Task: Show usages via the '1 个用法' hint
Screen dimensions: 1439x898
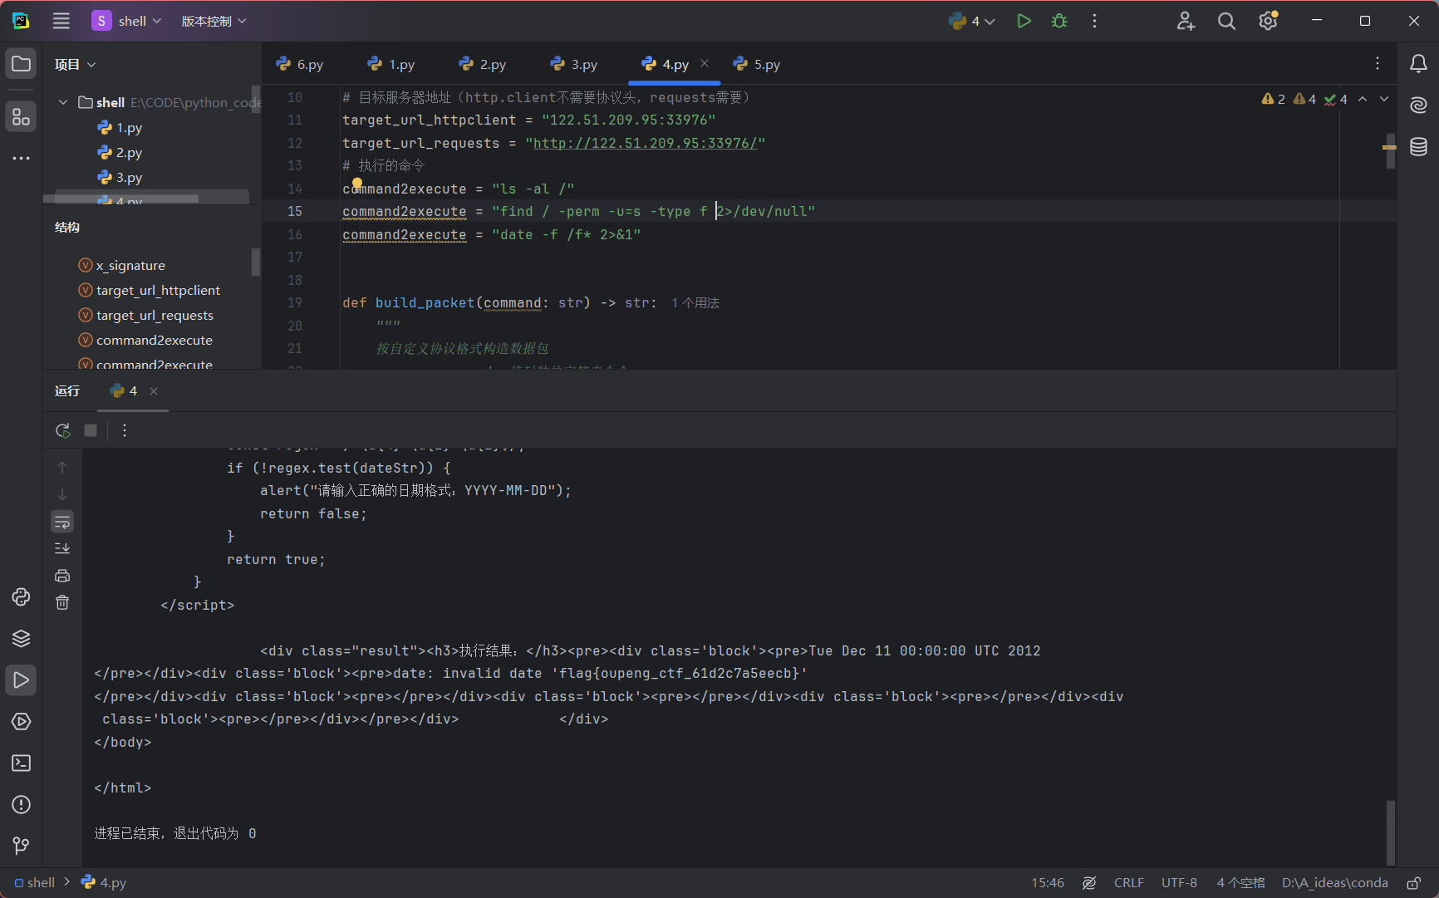Action: pos(695,303)
